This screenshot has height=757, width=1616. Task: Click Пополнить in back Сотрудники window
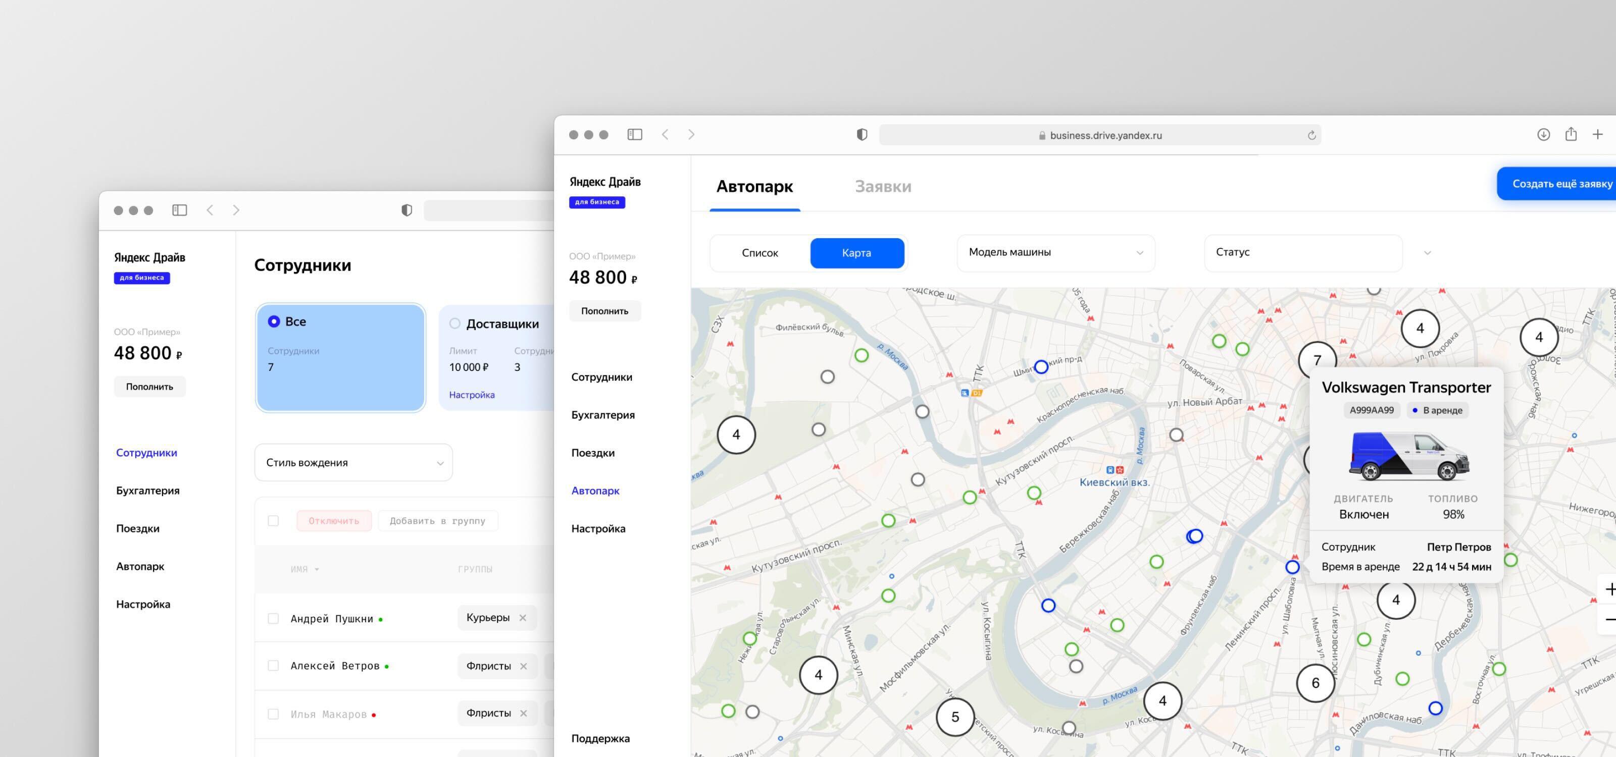(149, 387)
